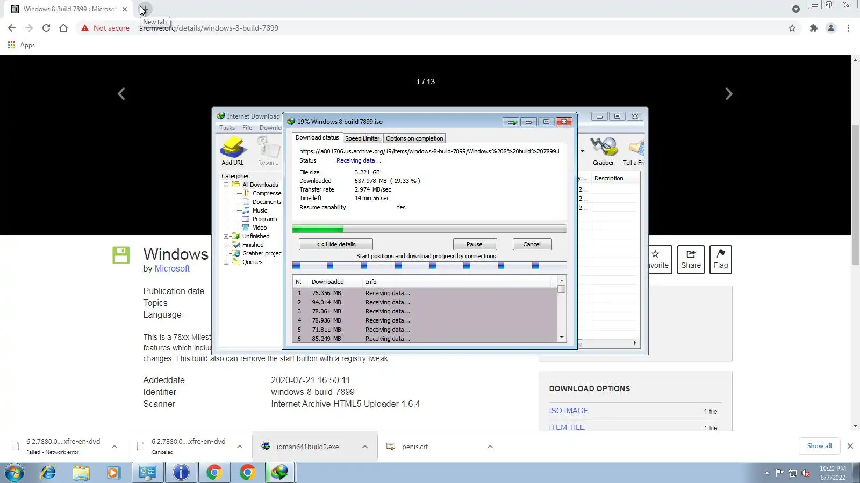Open Windows Explorer from the taskbar

tap(81, 472)
